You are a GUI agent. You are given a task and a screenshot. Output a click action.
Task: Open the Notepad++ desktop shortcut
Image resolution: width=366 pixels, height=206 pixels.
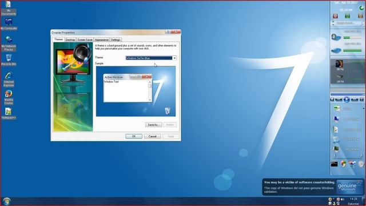point(9,113)
